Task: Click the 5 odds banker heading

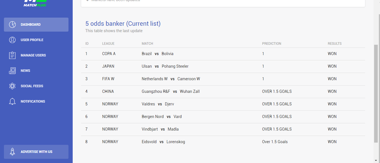Action: click(x=123, y=23)
